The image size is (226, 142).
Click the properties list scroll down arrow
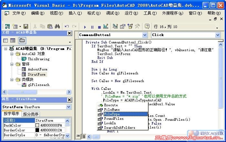point(67,135)
